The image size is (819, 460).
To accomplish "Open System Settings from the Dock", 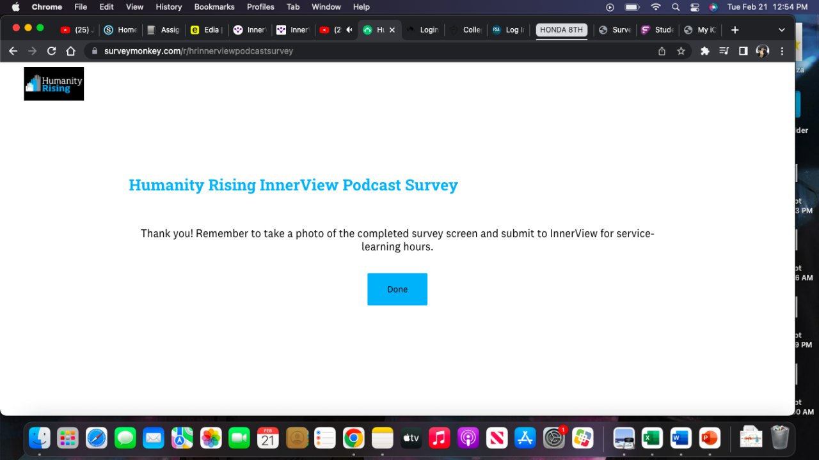I will (554, 438).
